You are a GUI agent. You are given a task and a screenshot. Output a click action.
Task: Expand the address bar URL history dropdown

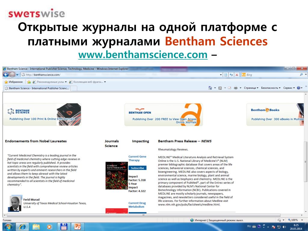221,75
